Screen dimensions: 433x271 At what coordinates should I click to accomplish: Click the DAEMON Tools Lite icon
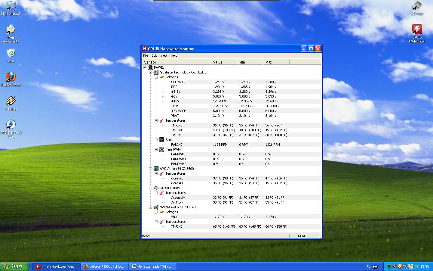11,125
